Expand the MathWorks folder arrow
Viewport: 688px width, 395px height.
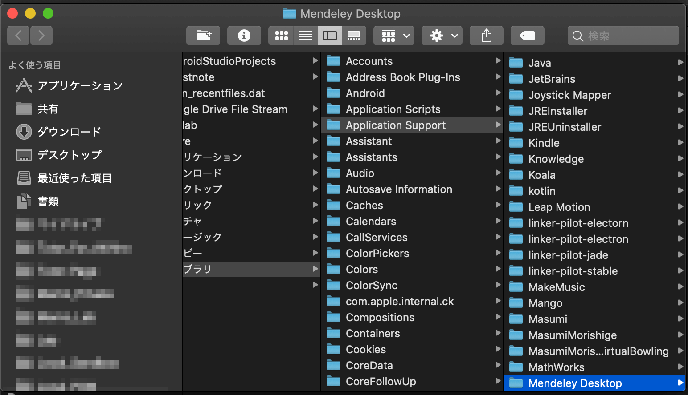680,367
